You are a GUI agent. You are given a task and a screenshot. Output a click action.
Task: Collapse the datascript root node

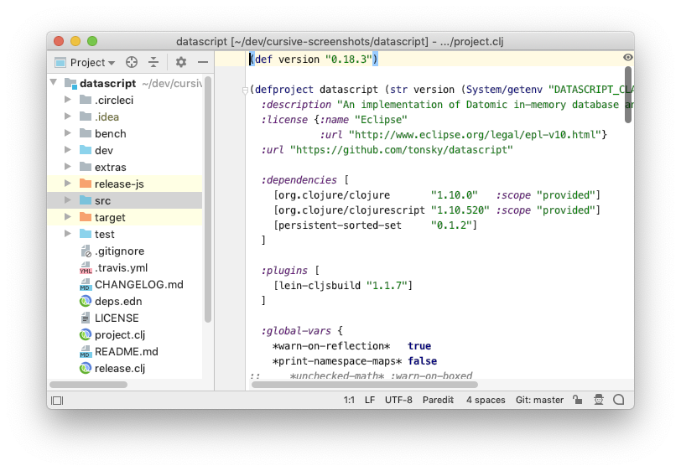point(54,82)
